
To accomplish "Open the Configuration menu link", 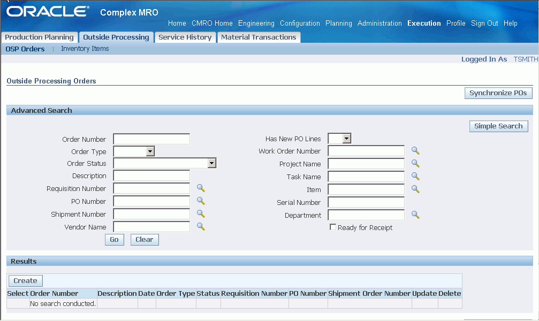I will coord(300,24).
